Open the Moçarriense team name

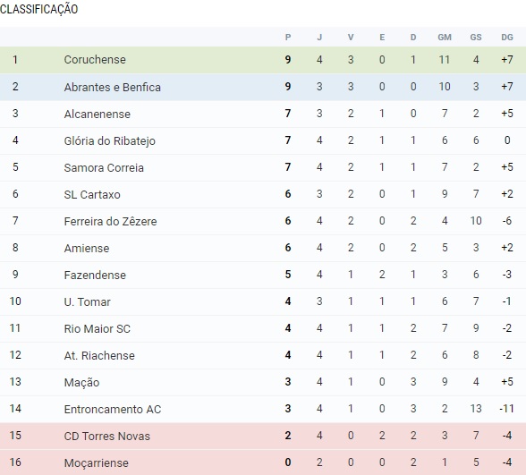tap(97, 463)
